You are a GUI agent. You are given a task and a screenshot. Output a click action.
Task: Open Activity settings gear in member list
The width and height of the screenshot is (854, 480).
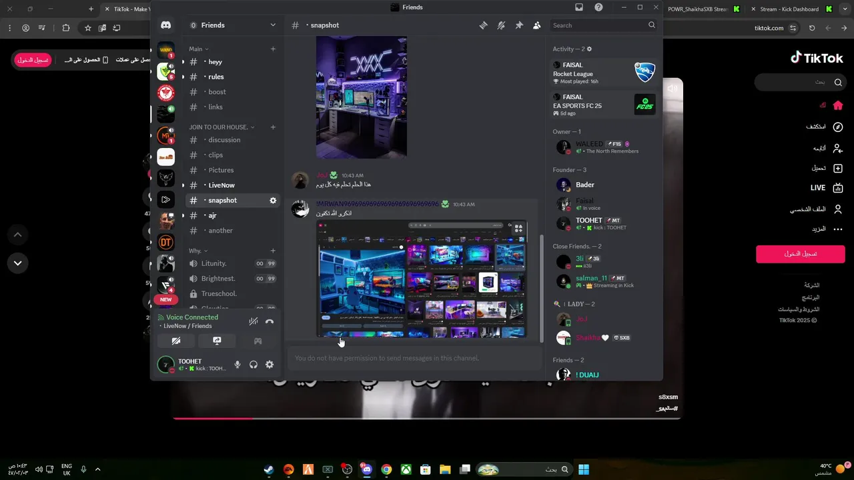coord(589,49)
